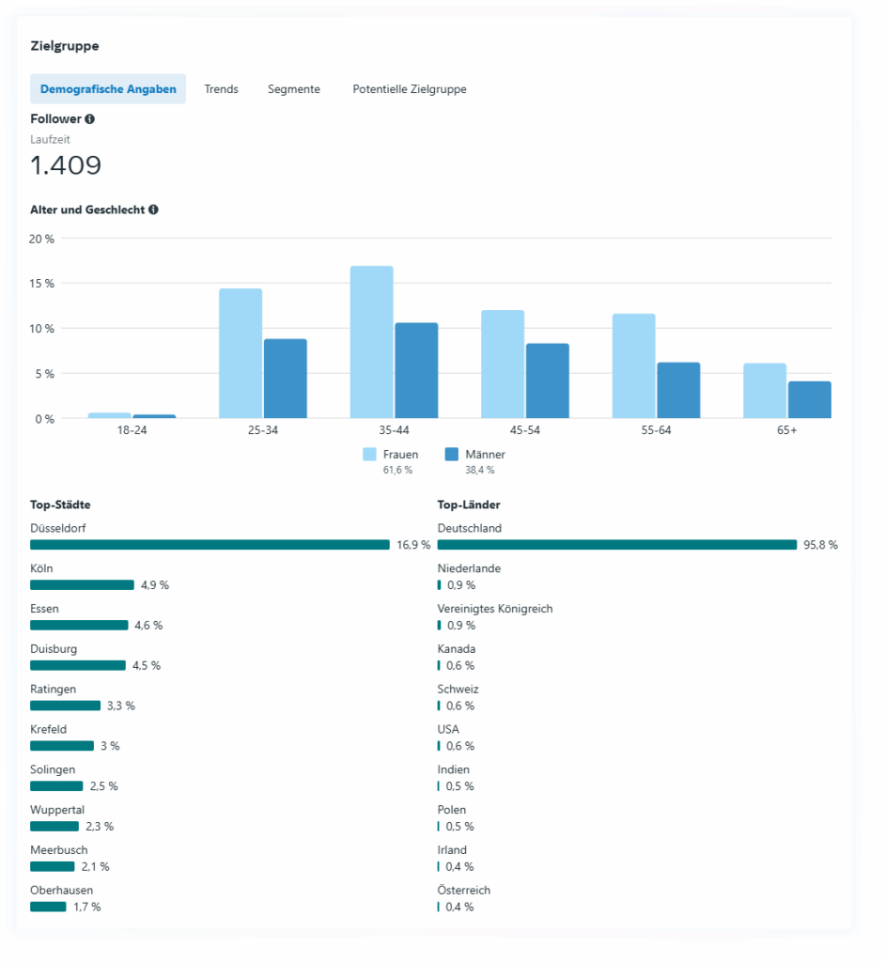Click the info icon next to Follower
Image resolution: width=885 pixels, height=962 pixels.
(x=90, y=119)
